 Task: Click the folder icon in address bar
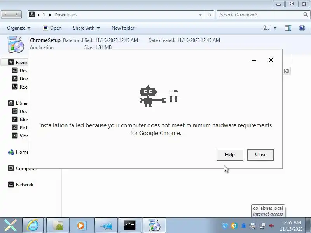coord(32,14)
